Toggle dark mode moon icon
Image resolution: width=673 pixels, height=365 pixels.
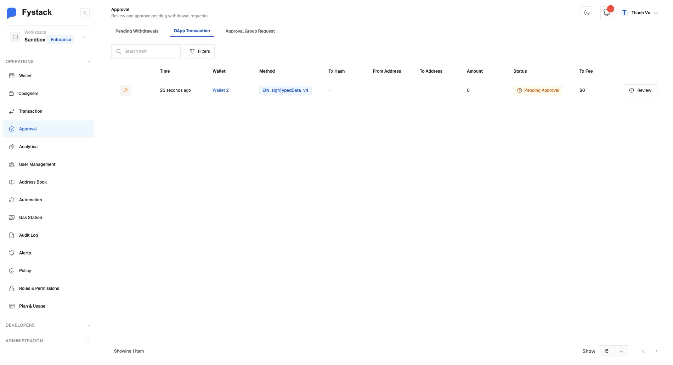587,13
